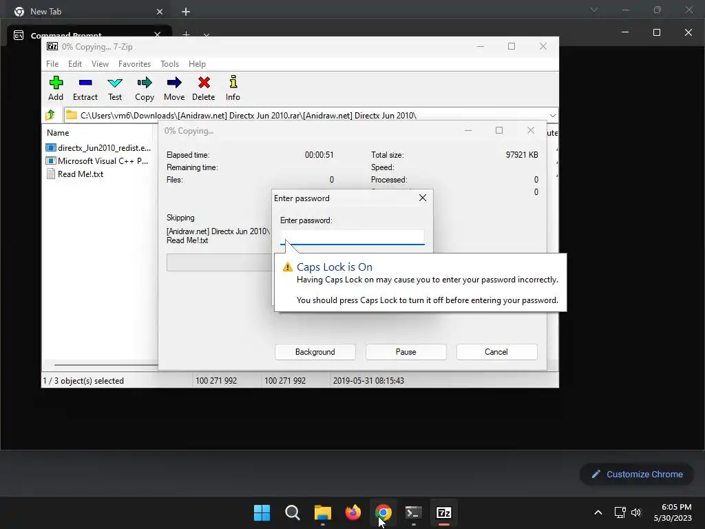Select Microsoft Visual C++ file icon
Image resolution: width=705 pixels, height=529 pixels.
pos(51,160)
